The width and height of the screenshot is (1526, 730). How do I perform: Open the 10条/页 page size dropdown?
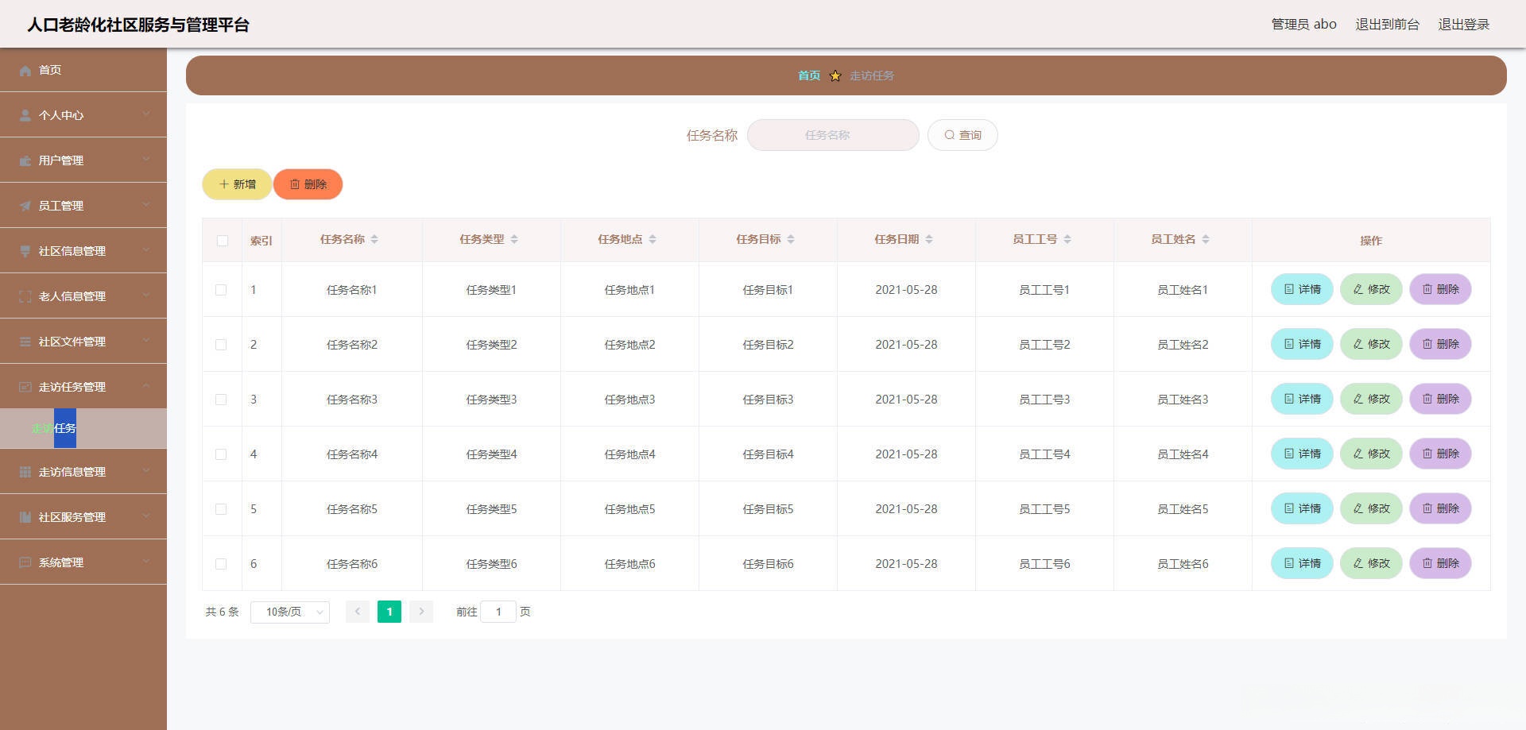[290, 612]
